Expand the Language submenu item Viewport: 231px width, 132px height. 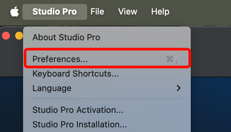coord(107,88)
